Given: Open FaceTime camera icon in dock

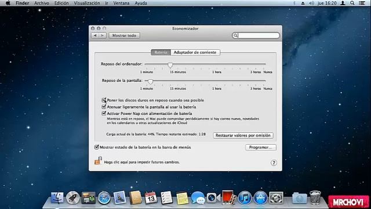Looking at the screenshot, I should coord(213,198).
